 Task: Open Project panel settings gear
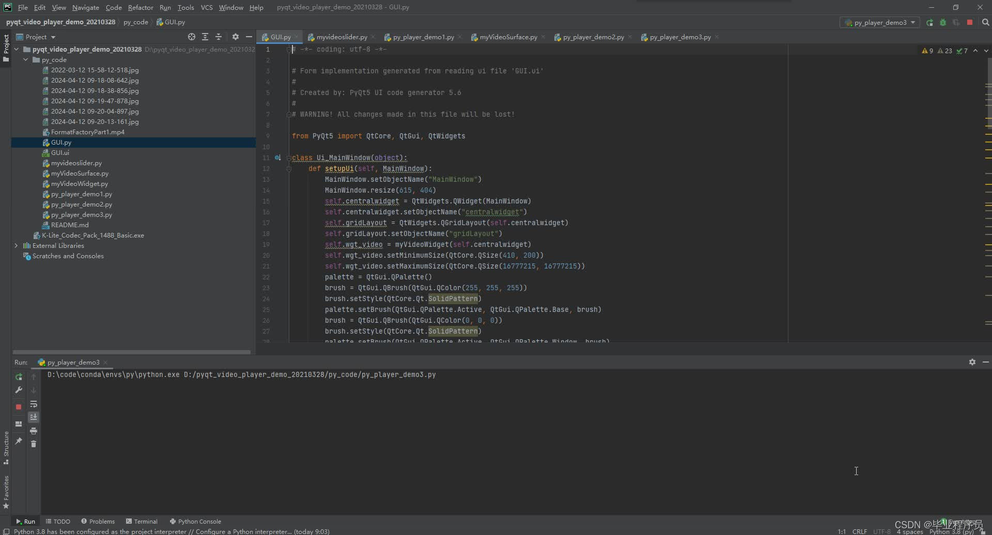tap(236, 37)
